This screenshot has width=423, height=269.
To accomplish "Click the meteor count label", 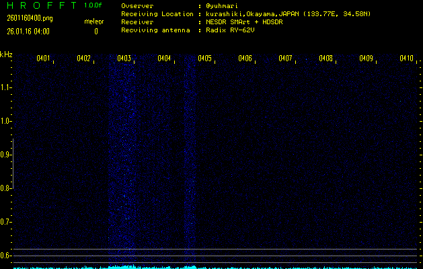I will tap(94, 22).
